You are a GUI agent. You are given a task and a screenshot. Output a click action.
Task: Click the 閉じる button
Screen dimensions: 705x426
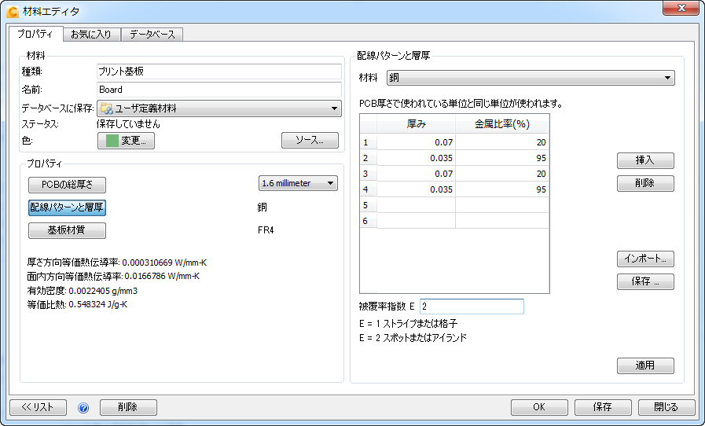click(x=666, y=407)
